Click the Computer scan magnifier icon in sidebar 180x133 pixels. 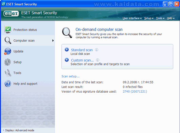coord(8,40)
